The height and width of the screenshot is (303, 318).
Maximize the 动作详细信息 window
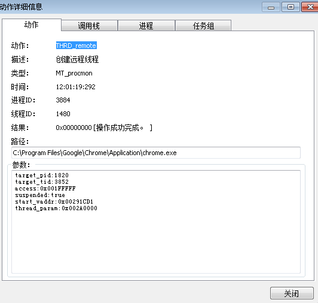[291, 7]
